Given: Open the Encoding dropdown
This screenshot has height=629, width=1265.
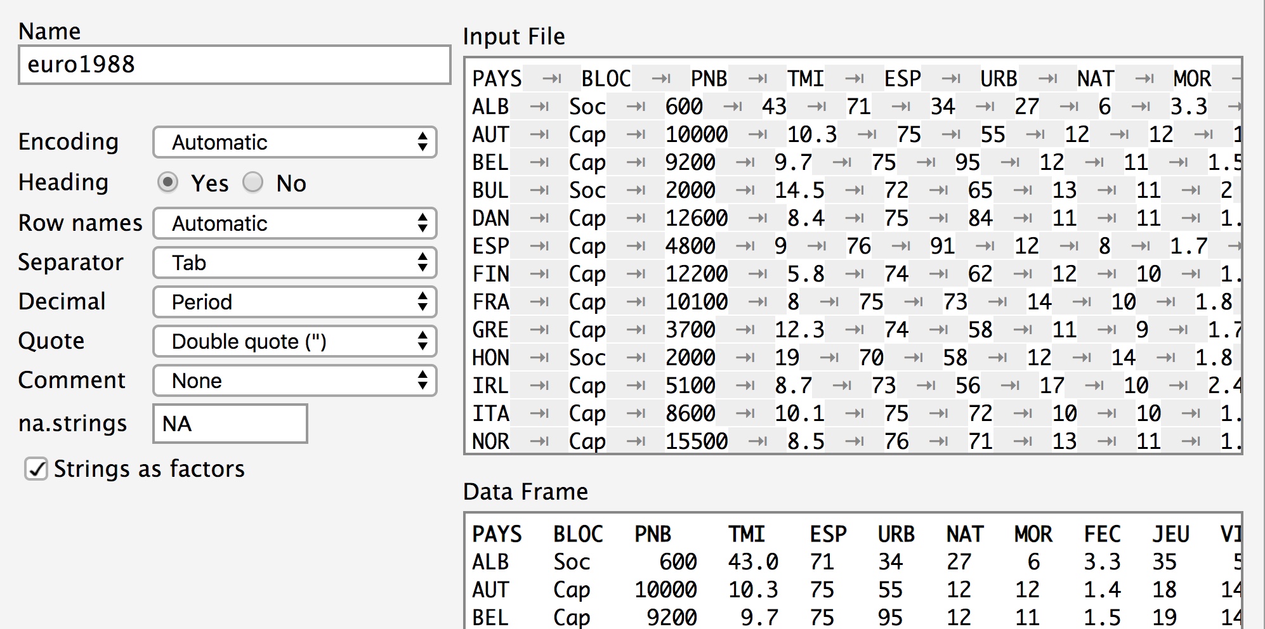Looking at the screenshot, I should click(294, 142).
